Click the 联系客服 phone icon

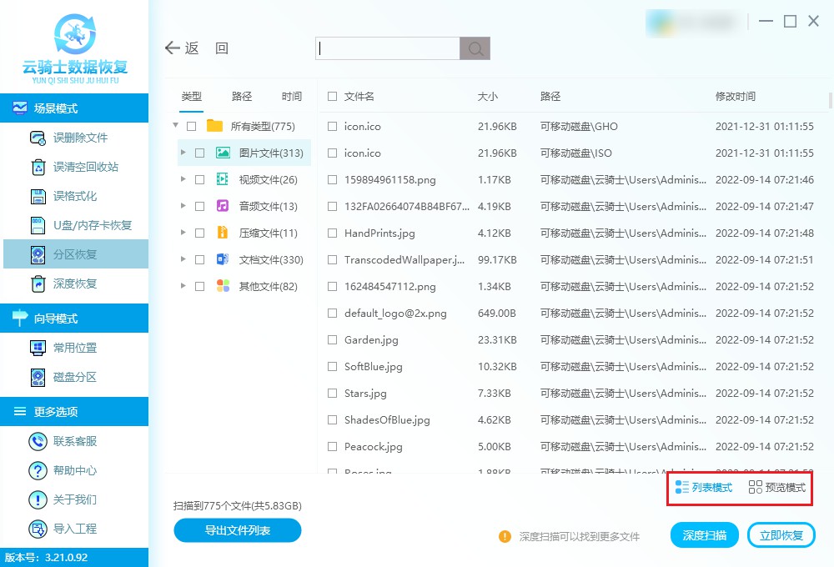click(x=38, y=441)
